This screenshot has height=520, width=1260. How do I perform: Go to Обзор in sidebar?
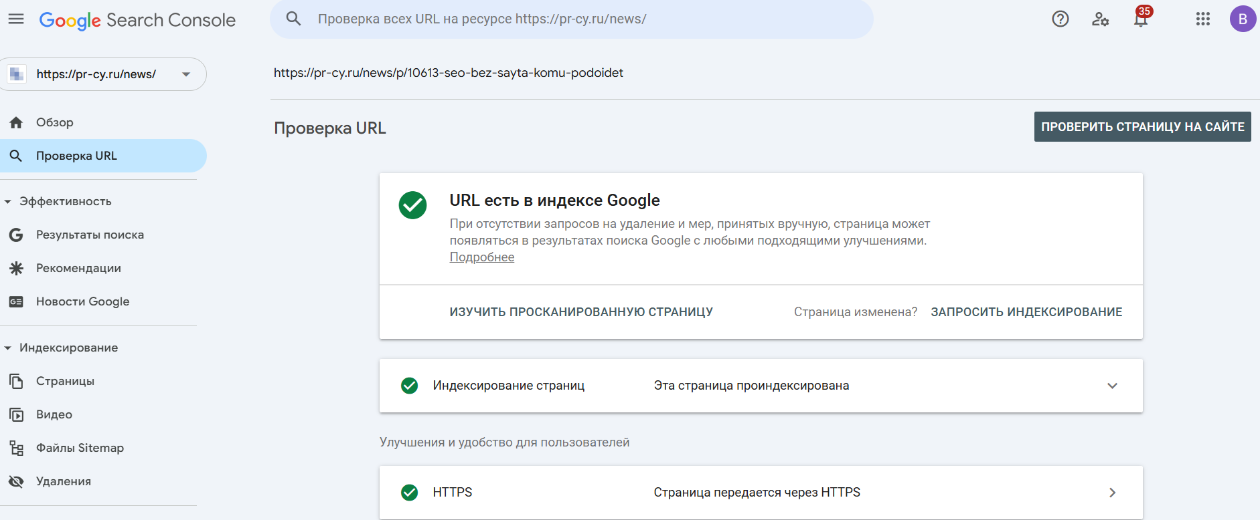[x=55, y=122]
